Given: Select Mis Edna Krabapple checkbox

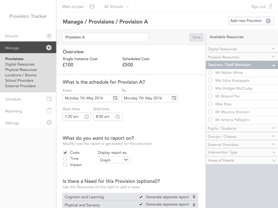Looking at the screenshot, I should (210, 80).
